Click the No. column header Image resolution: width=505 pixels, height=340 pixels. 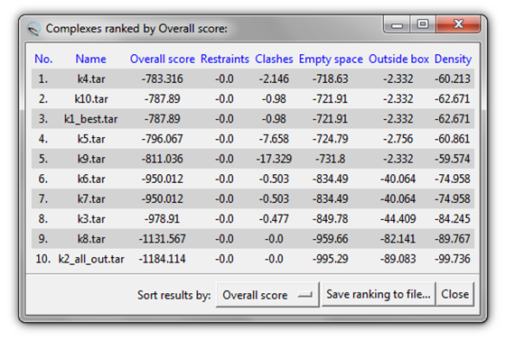coord(43,59)
